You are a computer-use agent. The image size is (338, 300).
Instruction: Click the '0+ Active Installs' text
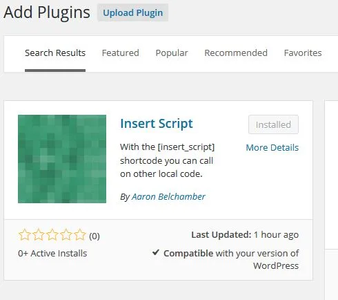[x=52, y=254]
